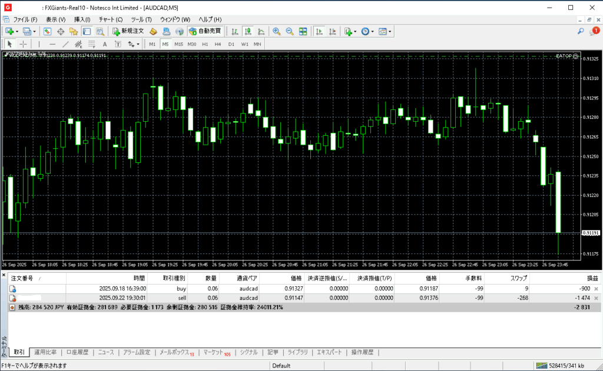Zoom out of the chart
The image size is (603, 371).
pos(290,31)
